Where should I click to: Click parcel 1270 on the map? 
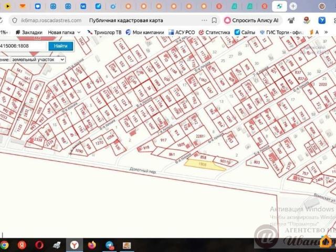99,142
